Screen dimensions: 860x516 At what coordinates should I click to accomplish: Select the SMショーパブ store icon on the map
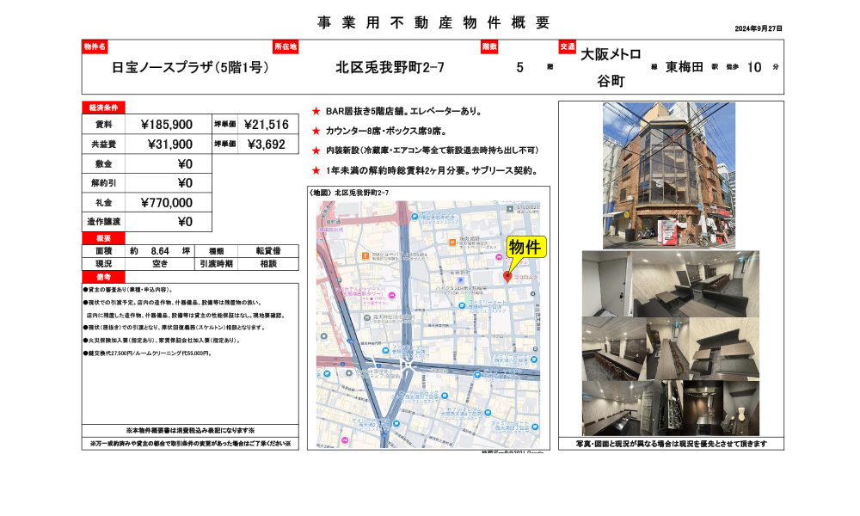[x=365, y=255]
